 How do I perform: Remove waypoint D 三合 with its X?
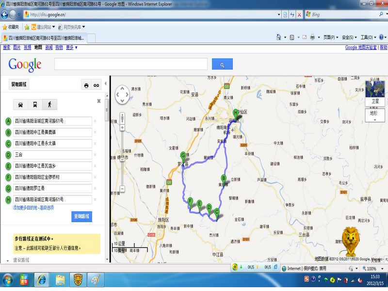pos(95,155)
